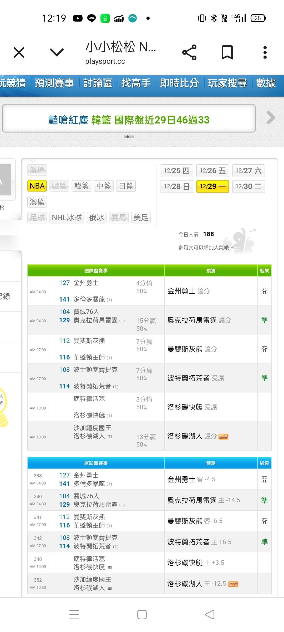Open the 豔嗆紅塵 韓籃 banner link
This screenshot has width=284, height=632.
coord(129,120)
